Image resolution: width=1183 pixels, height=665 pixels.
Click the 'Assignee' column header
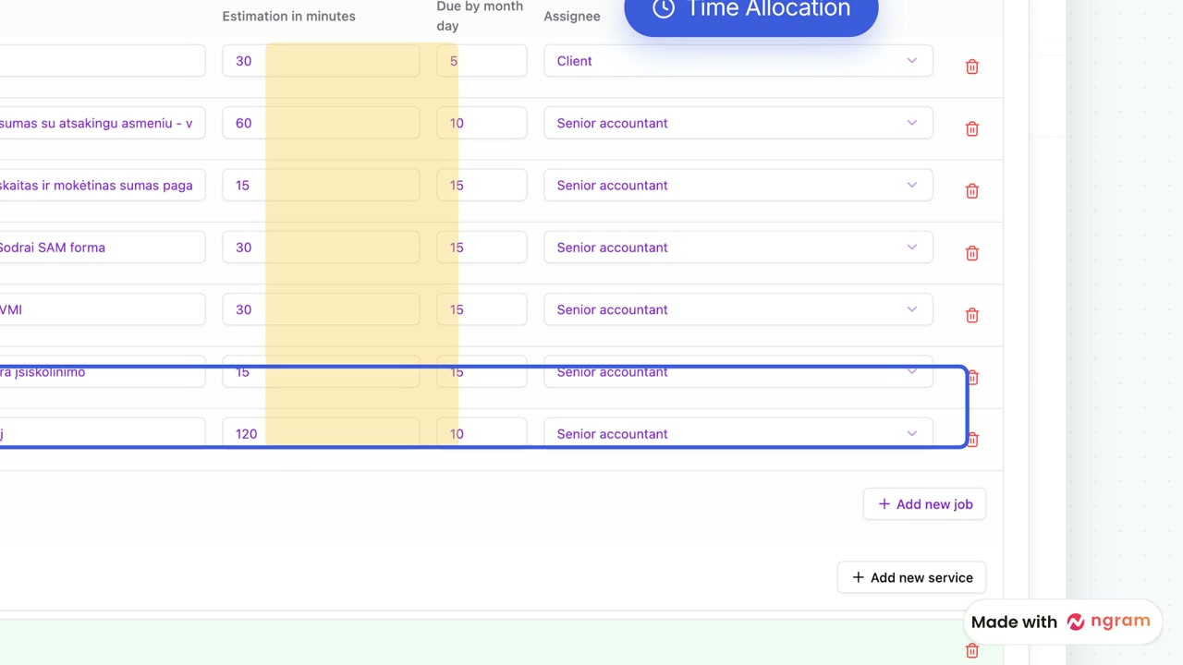[x=572, y=17]
